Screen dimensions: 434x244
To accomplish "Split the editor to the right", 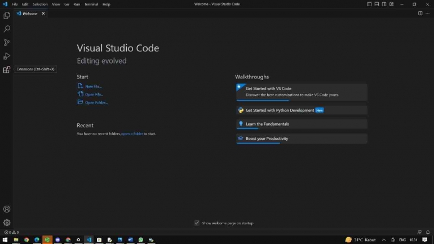I will coord(420,14).
